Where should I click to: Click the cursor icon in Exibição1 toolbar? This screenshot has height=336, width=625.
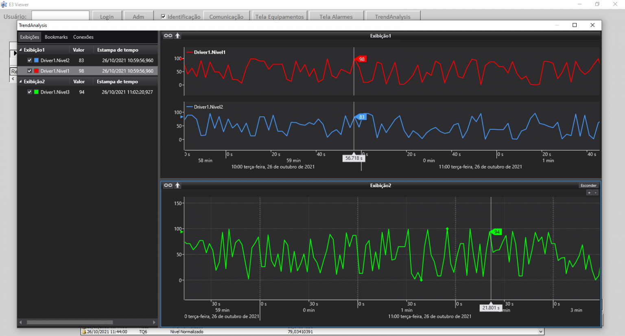coord(177,35)
